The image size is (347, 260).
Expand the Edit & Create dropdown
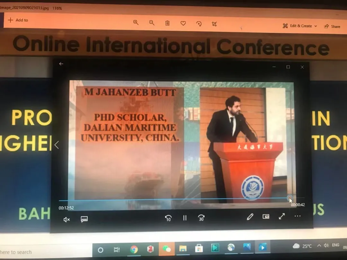tap(300, 26)
